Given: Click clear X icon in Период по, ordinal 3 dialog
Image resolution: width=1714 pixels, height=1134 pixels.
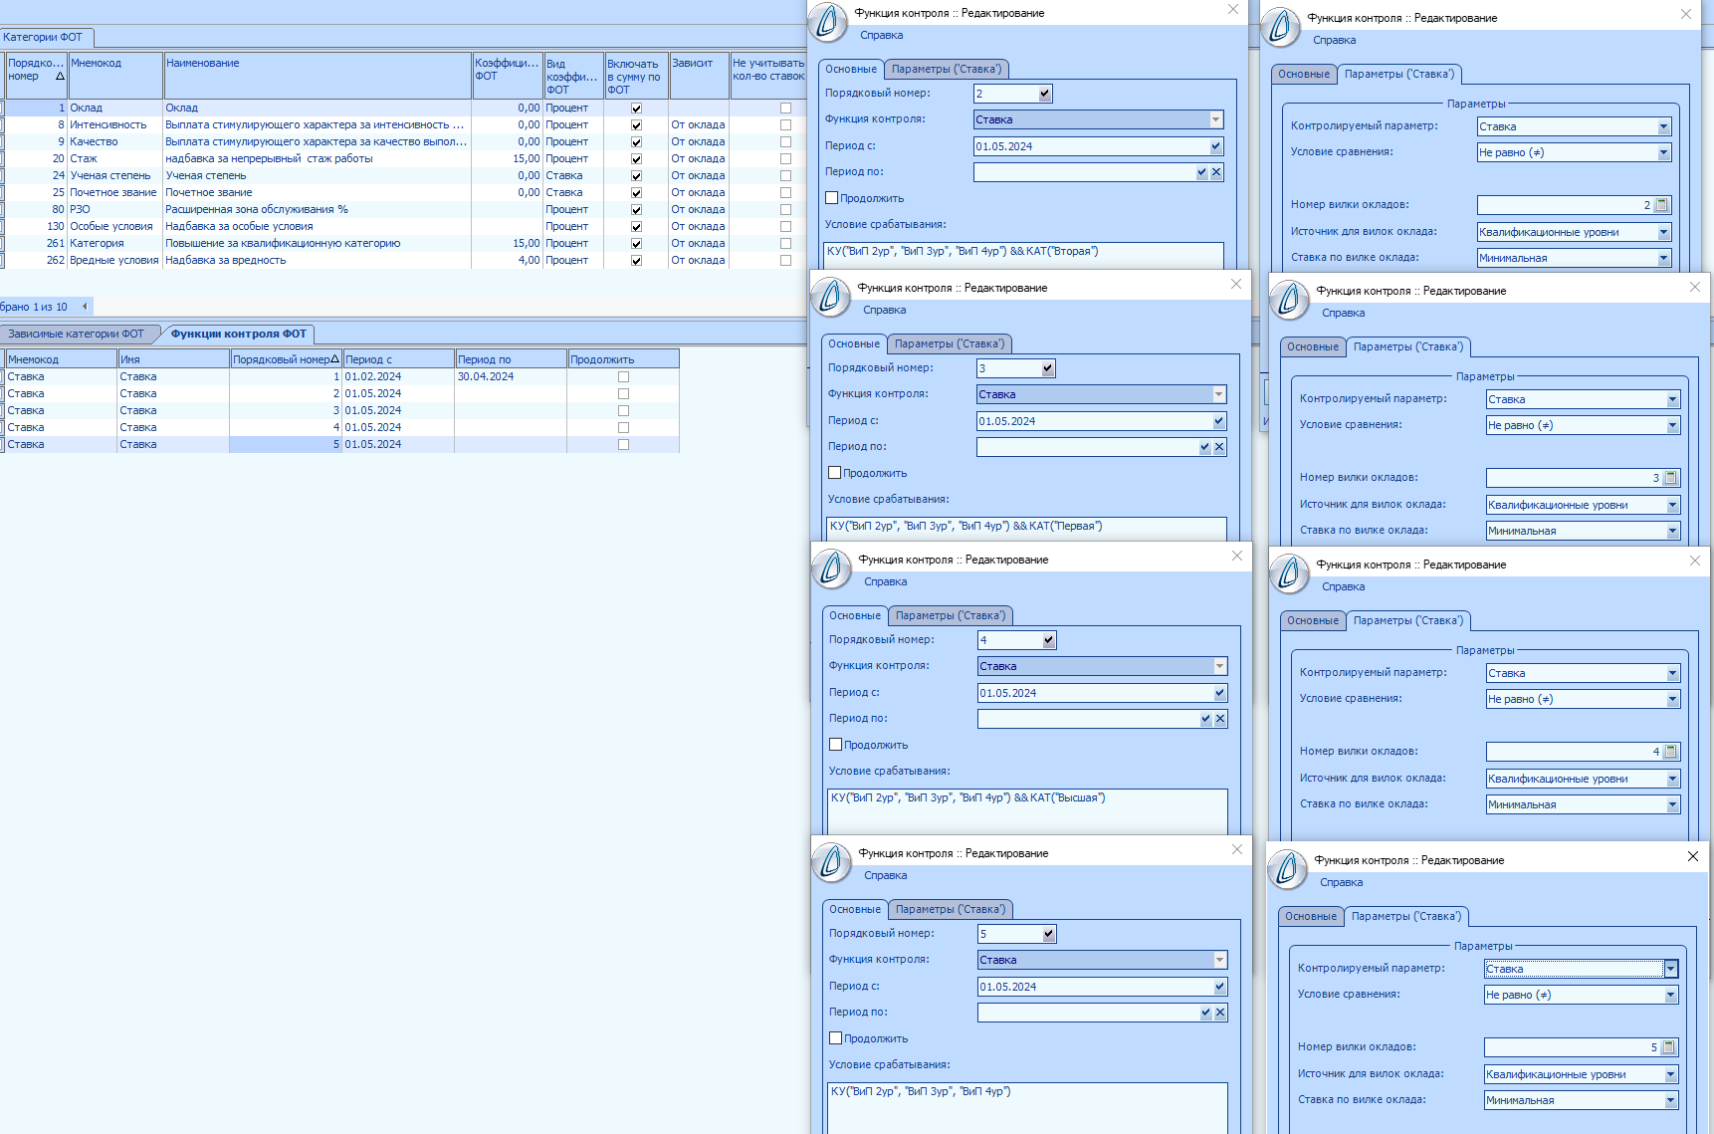Looking at the screenshot, I should [1219, 447].
